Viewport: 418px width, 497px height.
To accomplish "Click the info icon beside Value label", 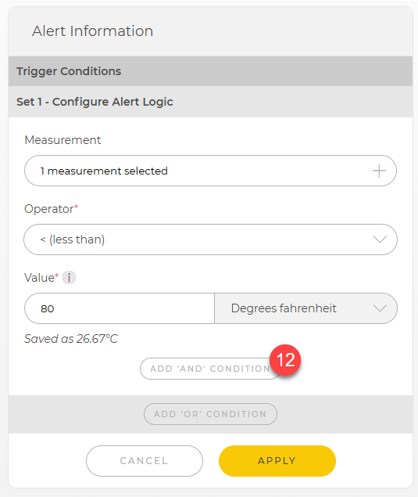I will (69, 278).
